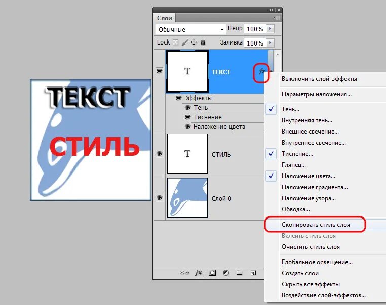
Task: Choose Глобальное освещение... menu item
Action: (x=317, y=262)
